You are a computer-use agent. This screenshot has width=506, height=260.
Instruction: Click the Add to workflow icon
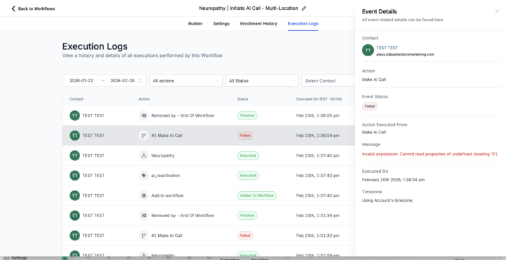pyautogui.click(x=144, y=195)
